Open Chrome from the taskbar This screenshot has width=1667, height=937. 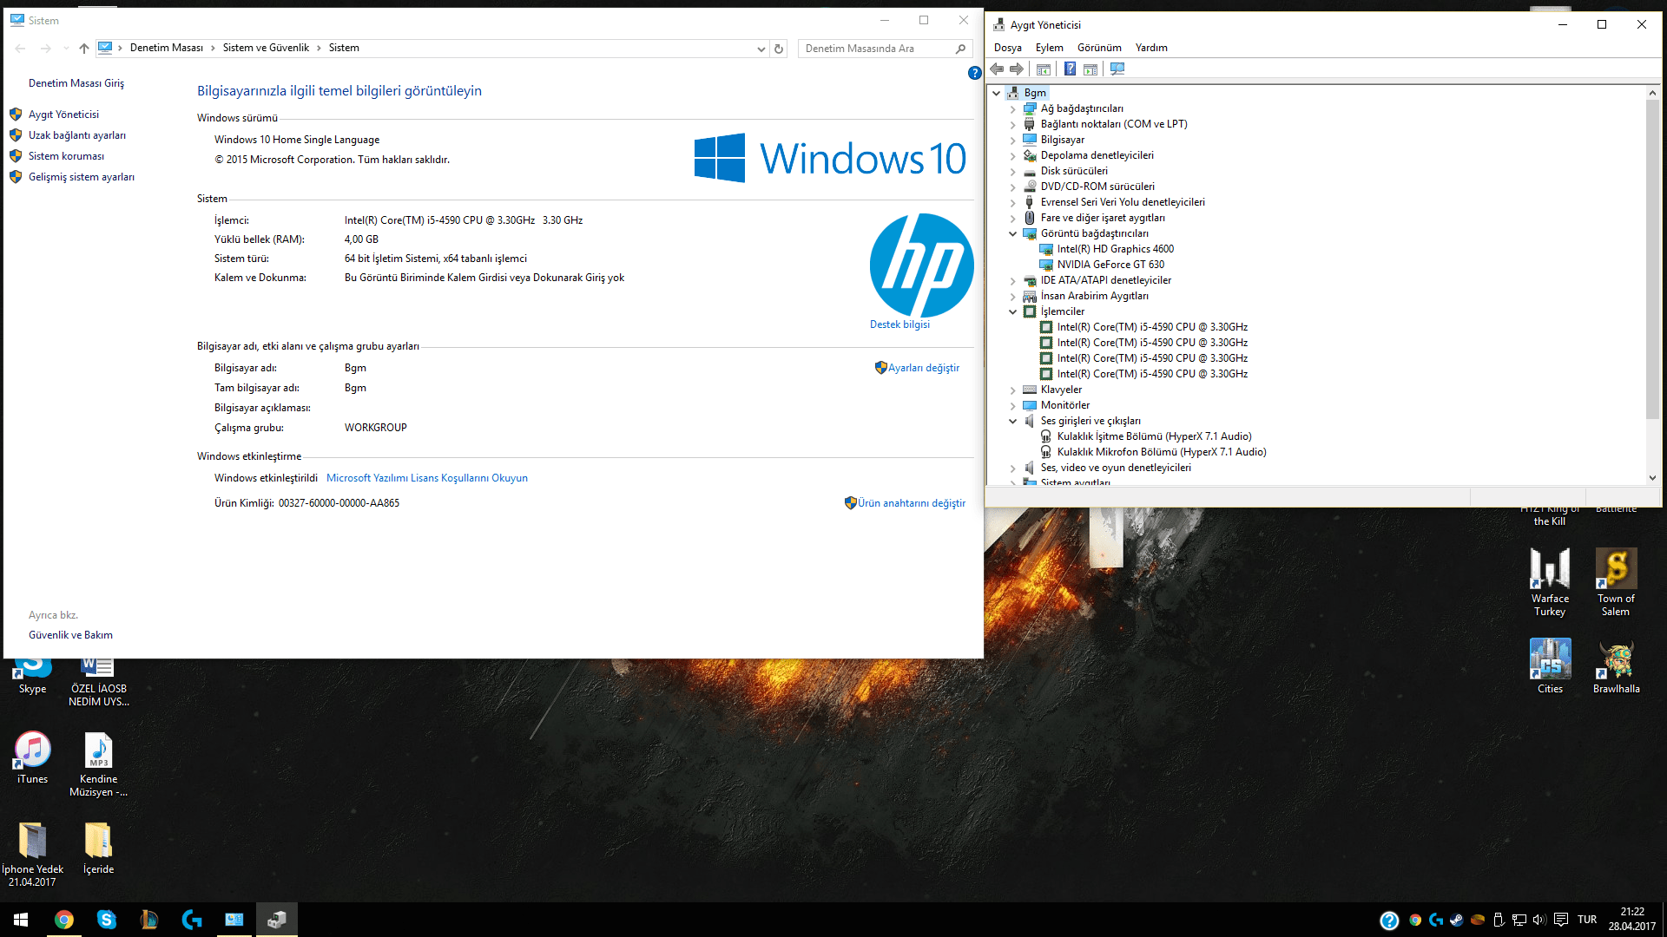tap(64, 920)
